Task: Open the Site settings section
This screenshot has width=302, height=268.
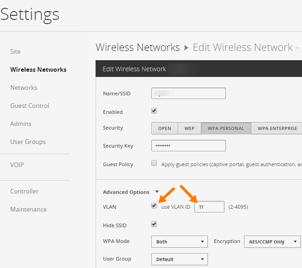Action: tap(15, 51)
